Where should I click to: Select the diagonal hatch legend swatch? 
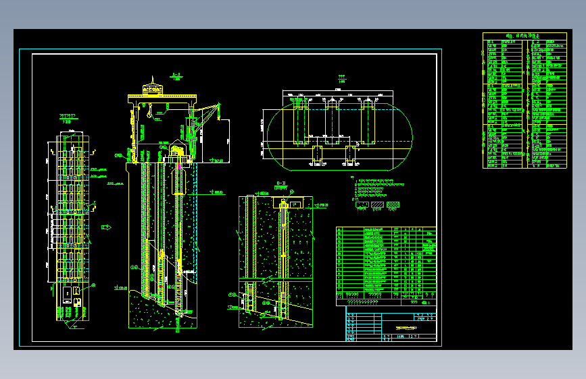377,205
